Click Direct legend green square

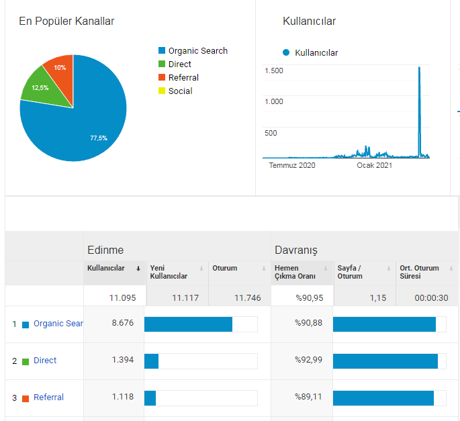tap(162, 64)
